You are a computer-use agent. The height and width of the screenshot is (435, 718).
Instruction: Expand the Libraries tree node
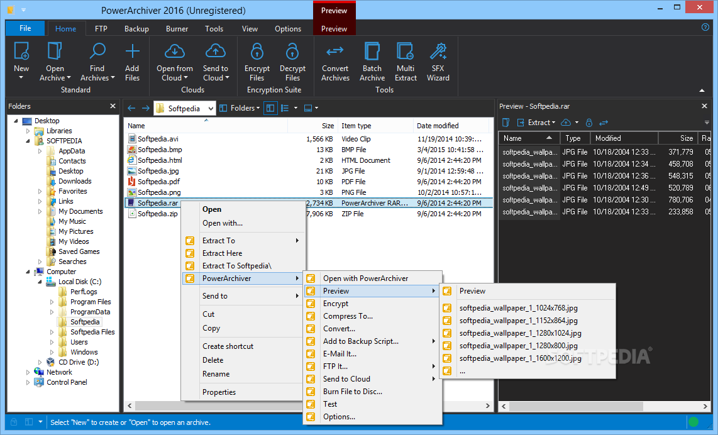[28, 131]
